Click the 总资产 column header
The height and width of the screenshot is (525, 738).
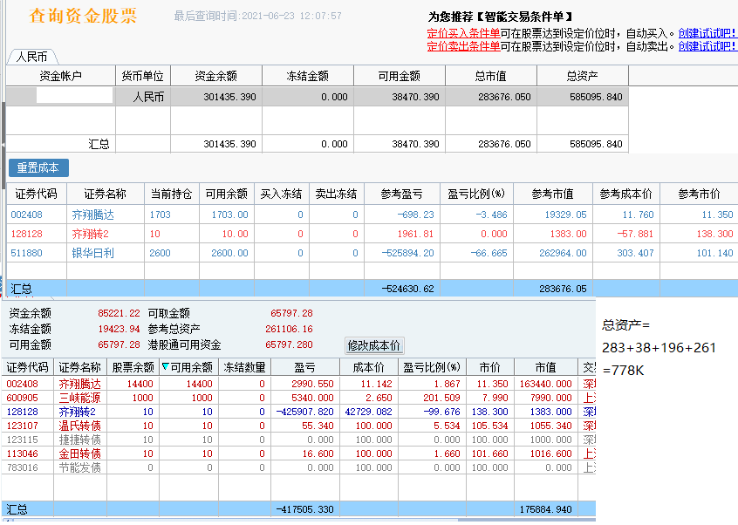tap(582, 76)
